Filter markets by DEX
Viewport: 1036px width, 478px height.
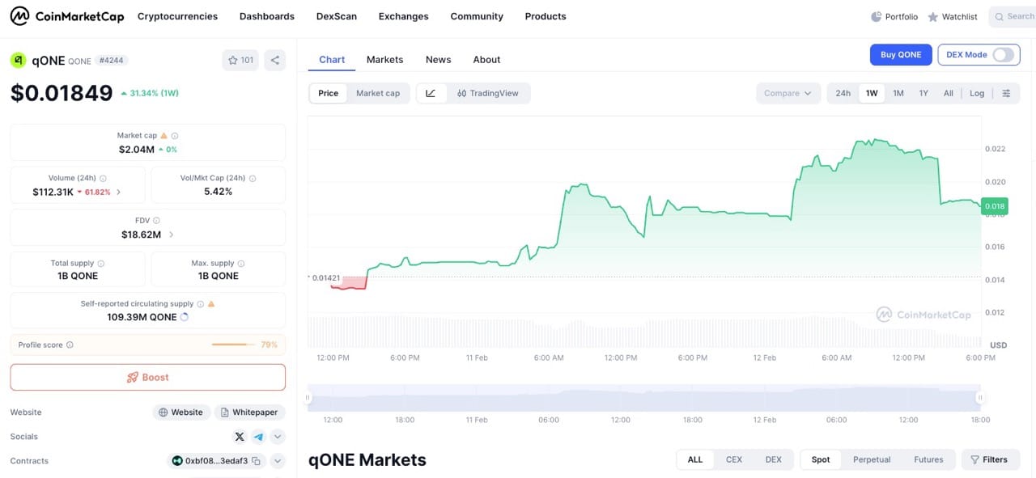tap(774, 459)
